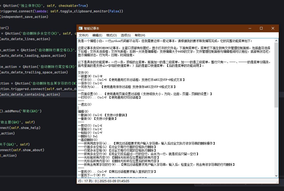The height and width of the screenshot is (191, 284).
Task: Open the 编辑(E) menu
Action: [97, 35]
